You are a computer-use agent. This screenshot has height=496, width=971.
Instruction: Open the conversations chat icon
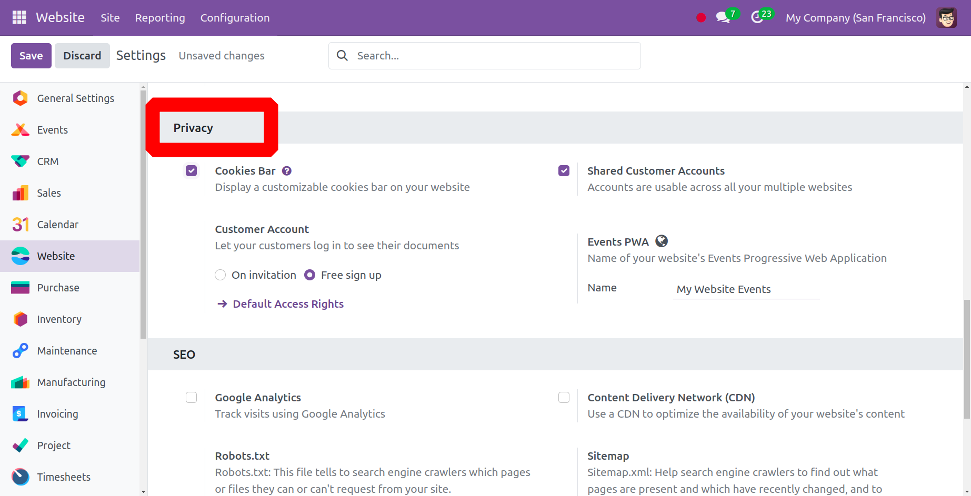pyautogui.click(x=723, y=17)
